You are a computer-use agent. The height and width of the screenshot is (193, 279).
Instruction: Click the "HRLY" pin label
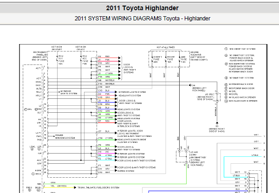[39, 96]
